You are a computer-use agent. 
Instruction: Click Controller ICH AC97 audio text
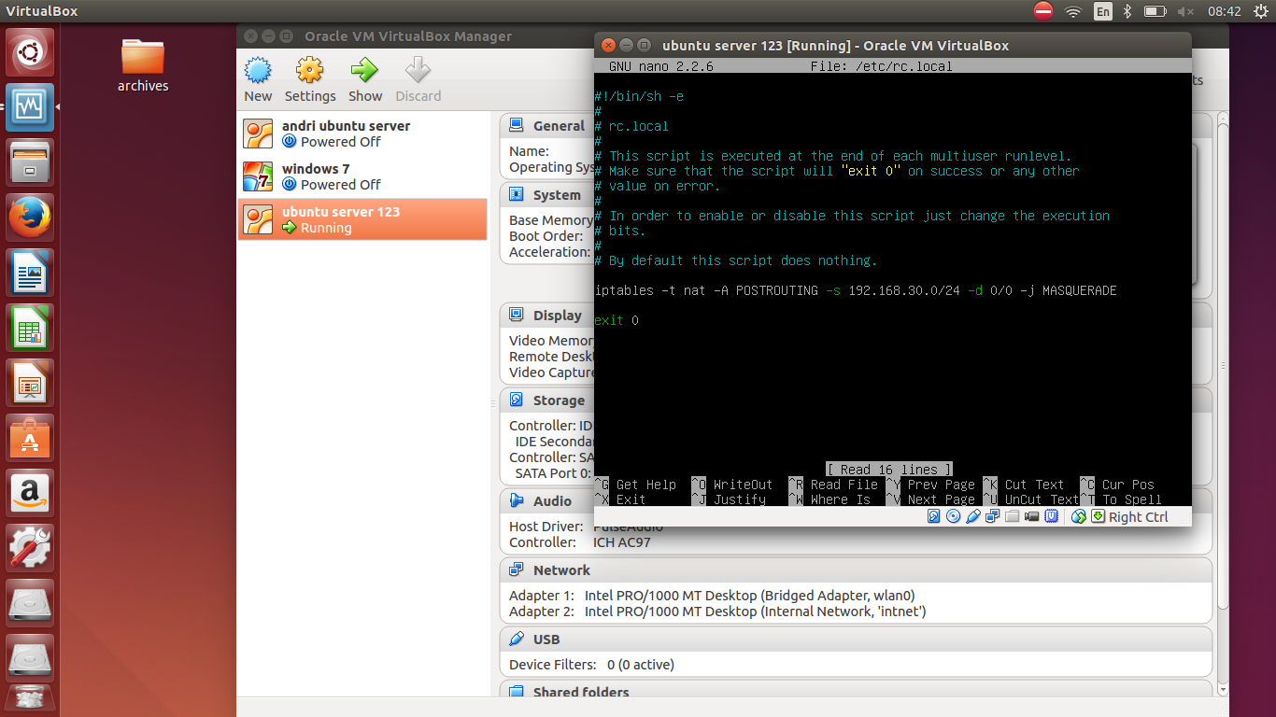pos(580,542)
